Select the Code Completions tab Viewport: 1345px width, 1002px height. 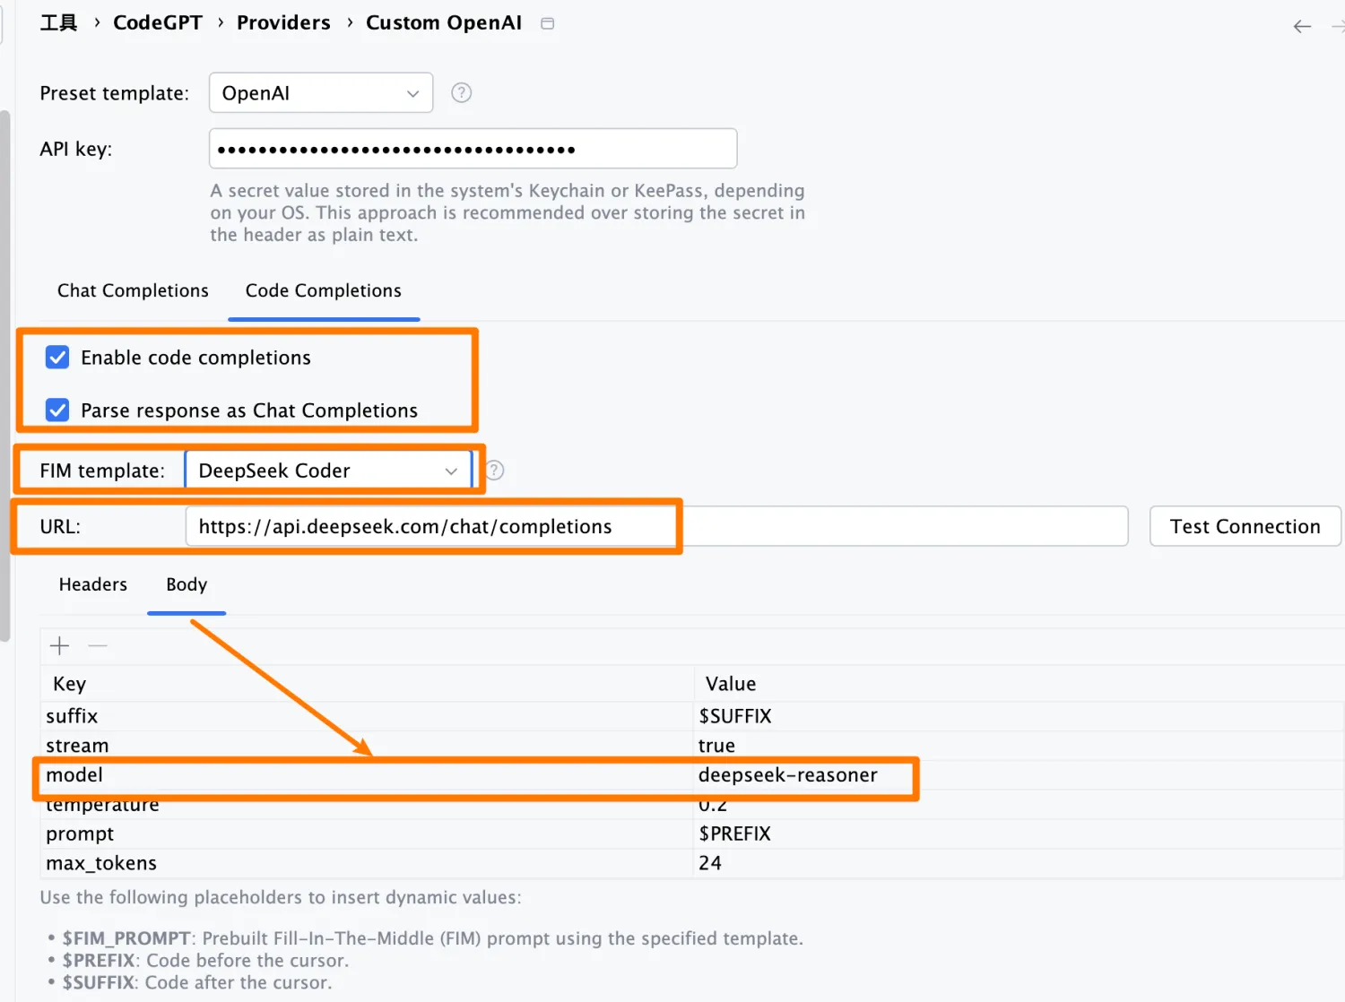click(x=323, y=290)
